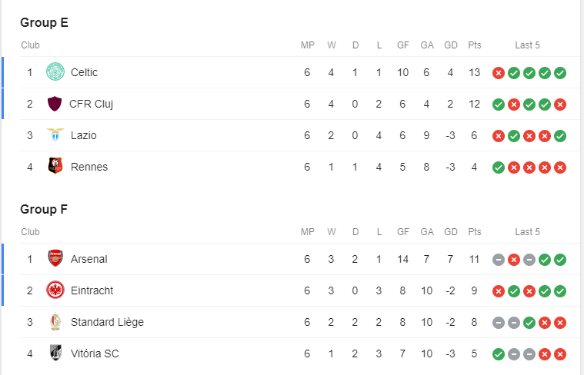
Task: Click the Lazio eagle crest icon
Action: (55, 135)
